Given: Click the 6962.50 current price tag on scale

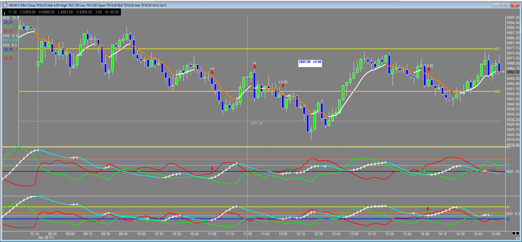Looking at the screenshot, I should (513, 72).
